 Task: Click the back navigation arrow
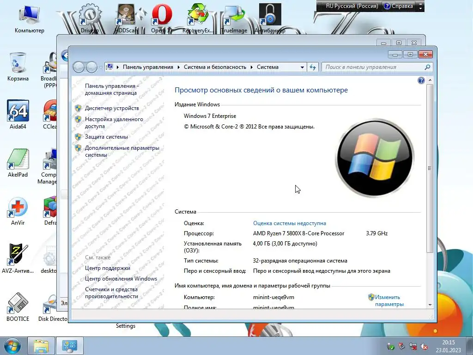click(79, 67)
